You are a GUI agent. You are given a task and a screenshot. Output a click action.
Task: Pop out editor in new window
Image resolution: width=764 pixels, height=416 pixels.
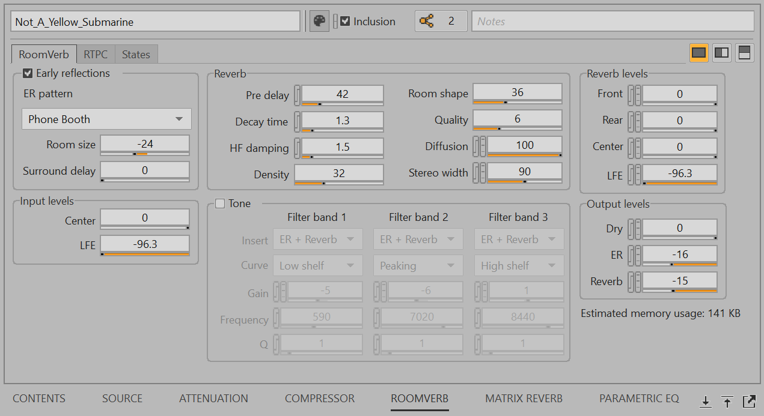(749, 401)
